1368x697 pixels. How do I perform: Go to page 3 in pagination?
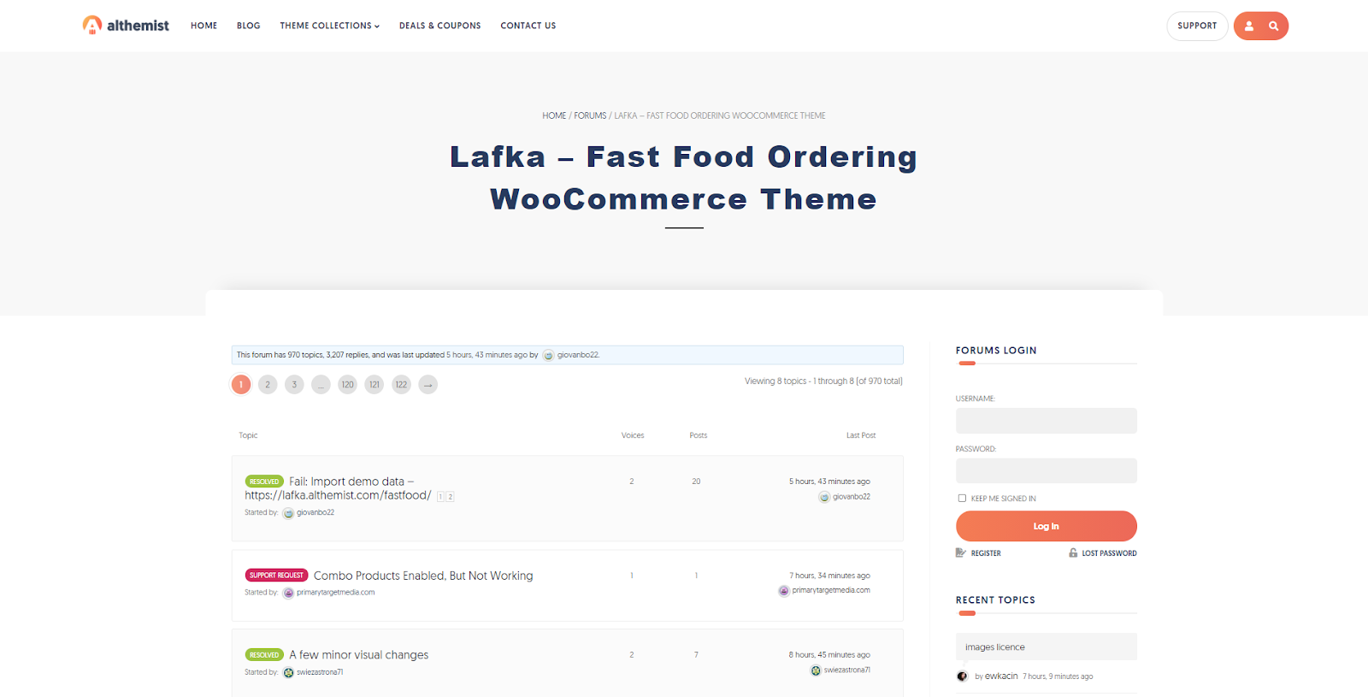tap(294, 385)
